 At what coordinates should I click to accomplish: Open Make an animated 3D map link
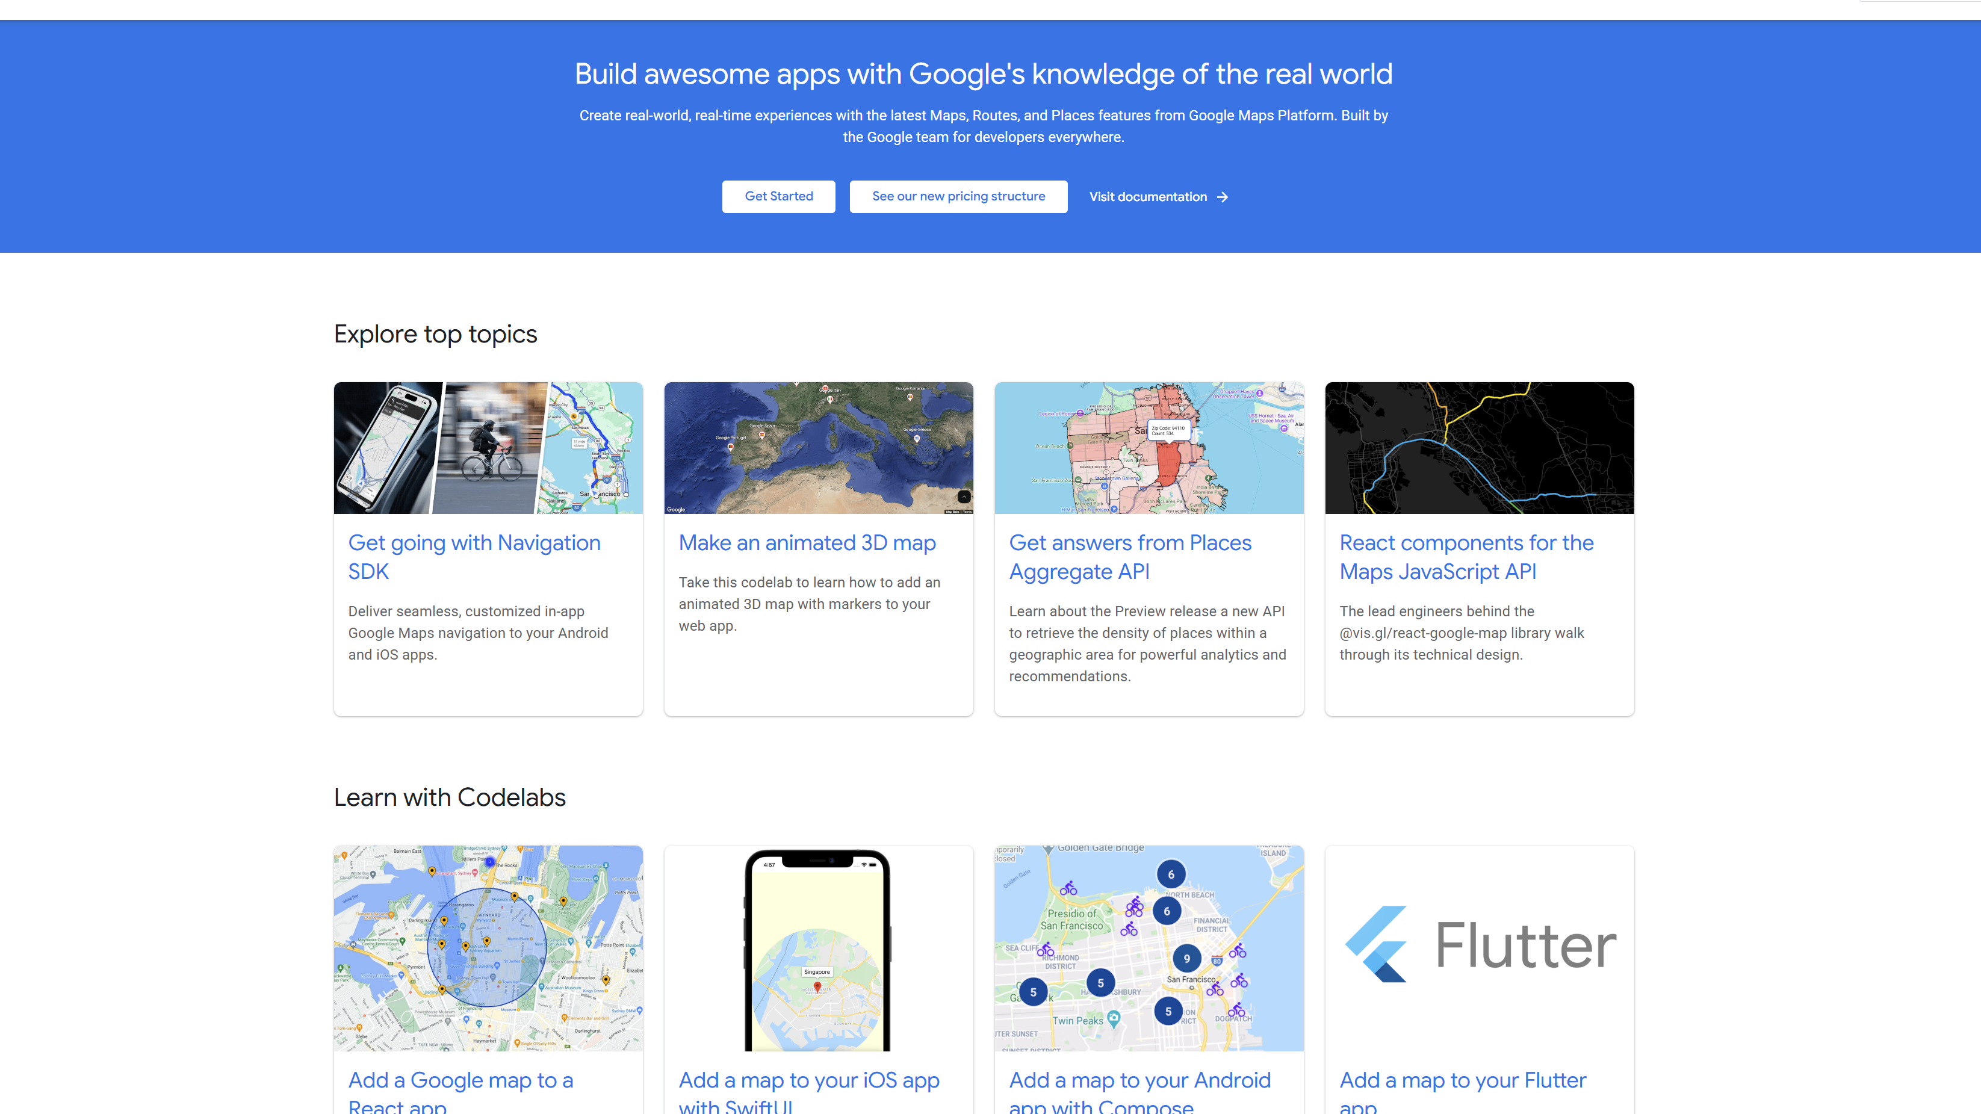tap(807, 543)
